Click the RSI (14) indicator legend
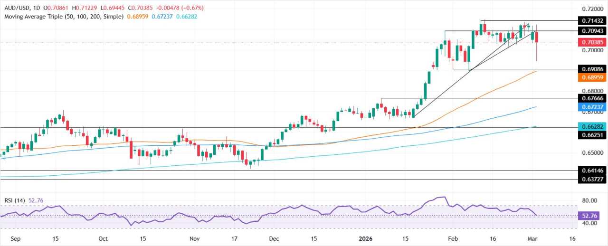The height and width of the screenshot is (246, 608). (x=15, y=200)
